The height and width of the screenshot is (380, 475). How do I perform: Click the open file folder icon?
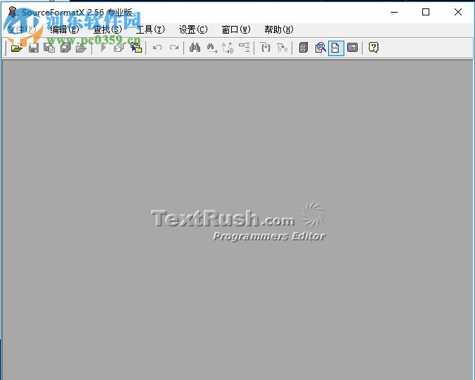(x=17, y=48)
